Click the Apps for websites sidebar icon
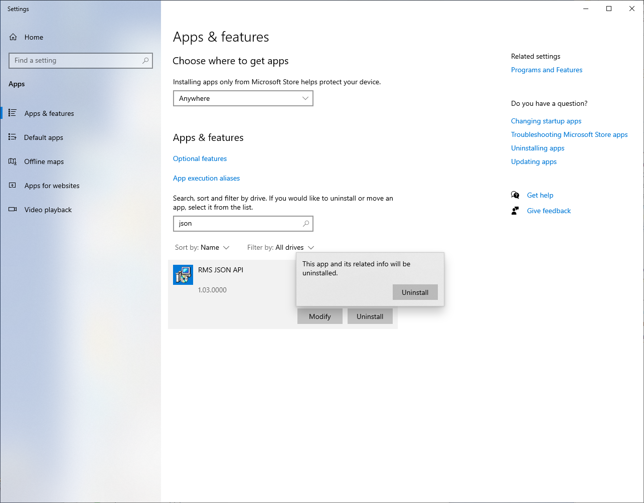Screen dimensions: 644x503 point(13,186)
